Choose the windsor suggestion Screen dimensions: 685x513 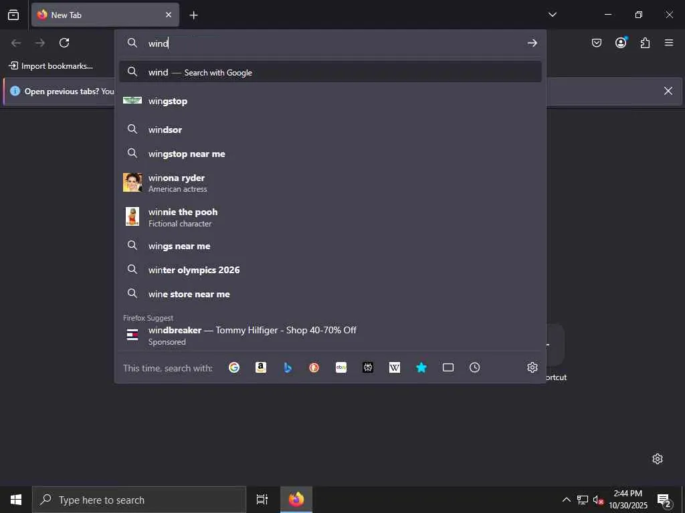point(330,130)
